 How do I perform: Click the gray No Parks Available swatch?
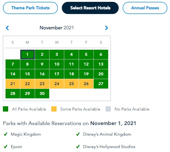(x=108, y=109)
